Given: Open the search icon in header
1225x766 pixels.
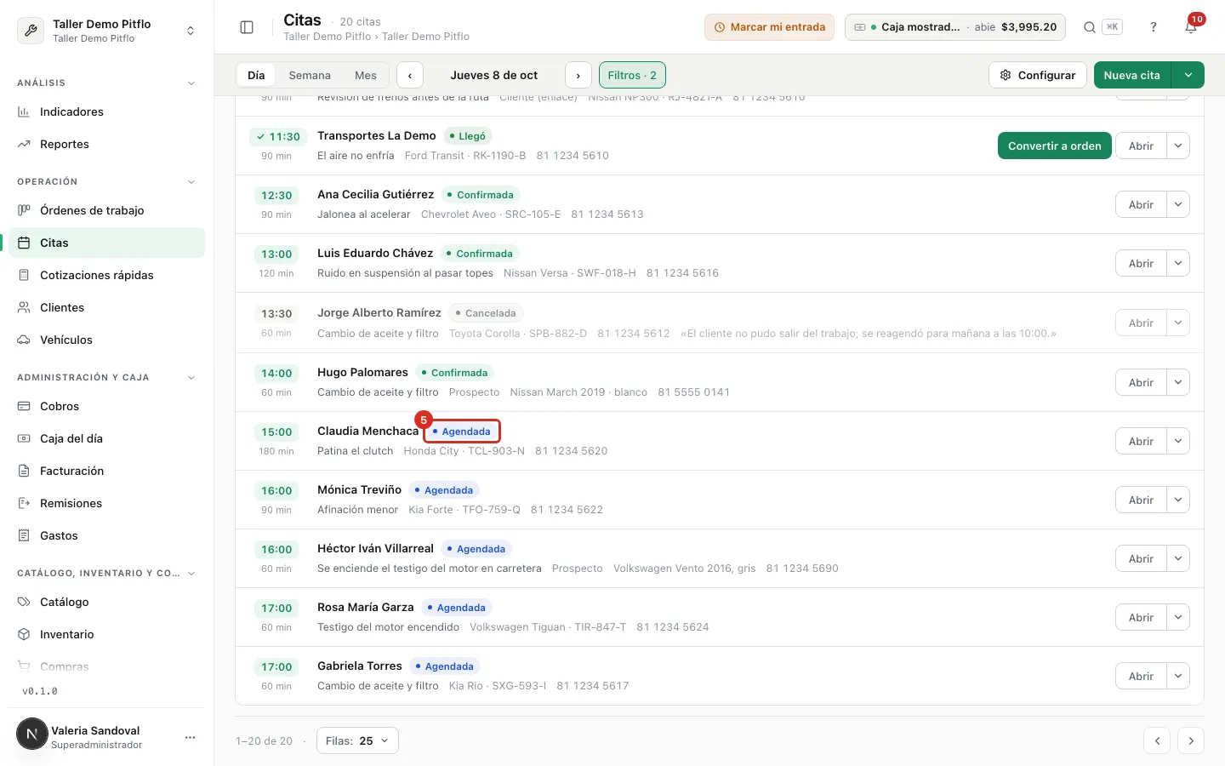Looking at the screenshot, I should (x=1089, y=27).
